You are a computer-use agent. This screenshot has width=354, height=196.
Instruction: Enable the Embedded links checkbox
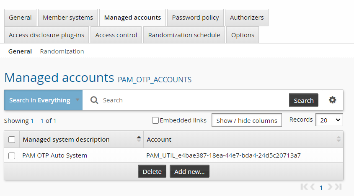[x=155, y=120]
